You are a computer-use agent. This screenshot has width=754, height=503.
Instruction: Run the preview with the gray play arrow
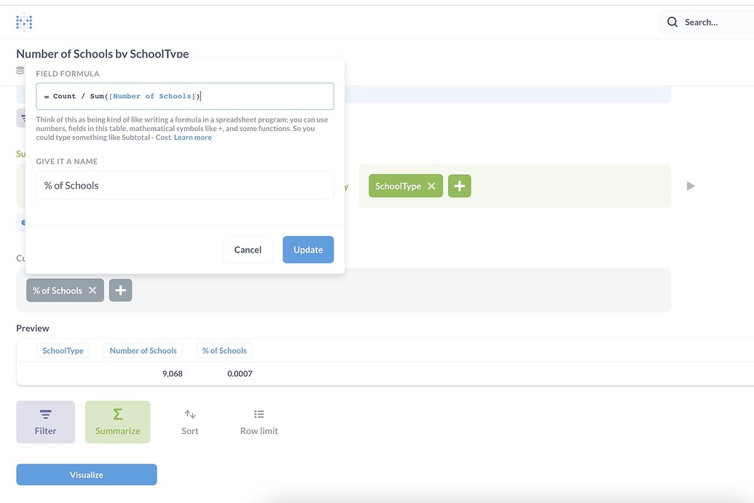coord(690,186)
